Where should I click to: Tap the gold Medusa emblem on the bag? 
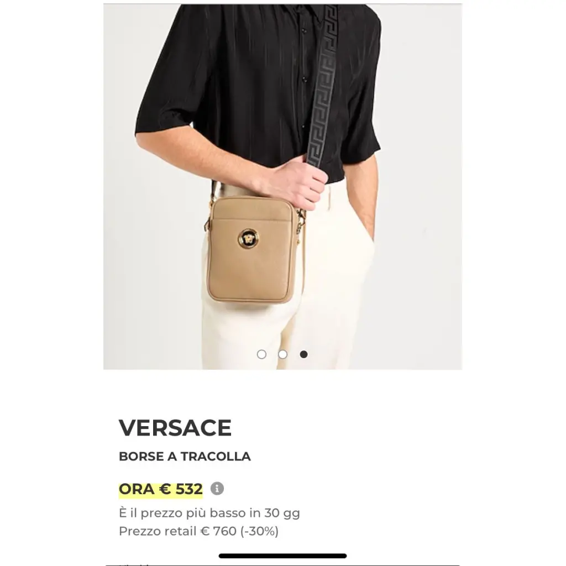coord(248,239)
